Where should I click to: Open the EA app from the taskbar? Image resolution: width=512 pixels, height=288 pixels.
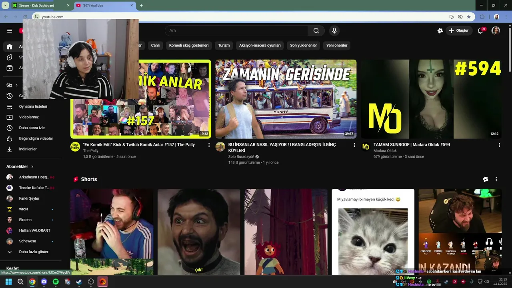click(103, 282)
